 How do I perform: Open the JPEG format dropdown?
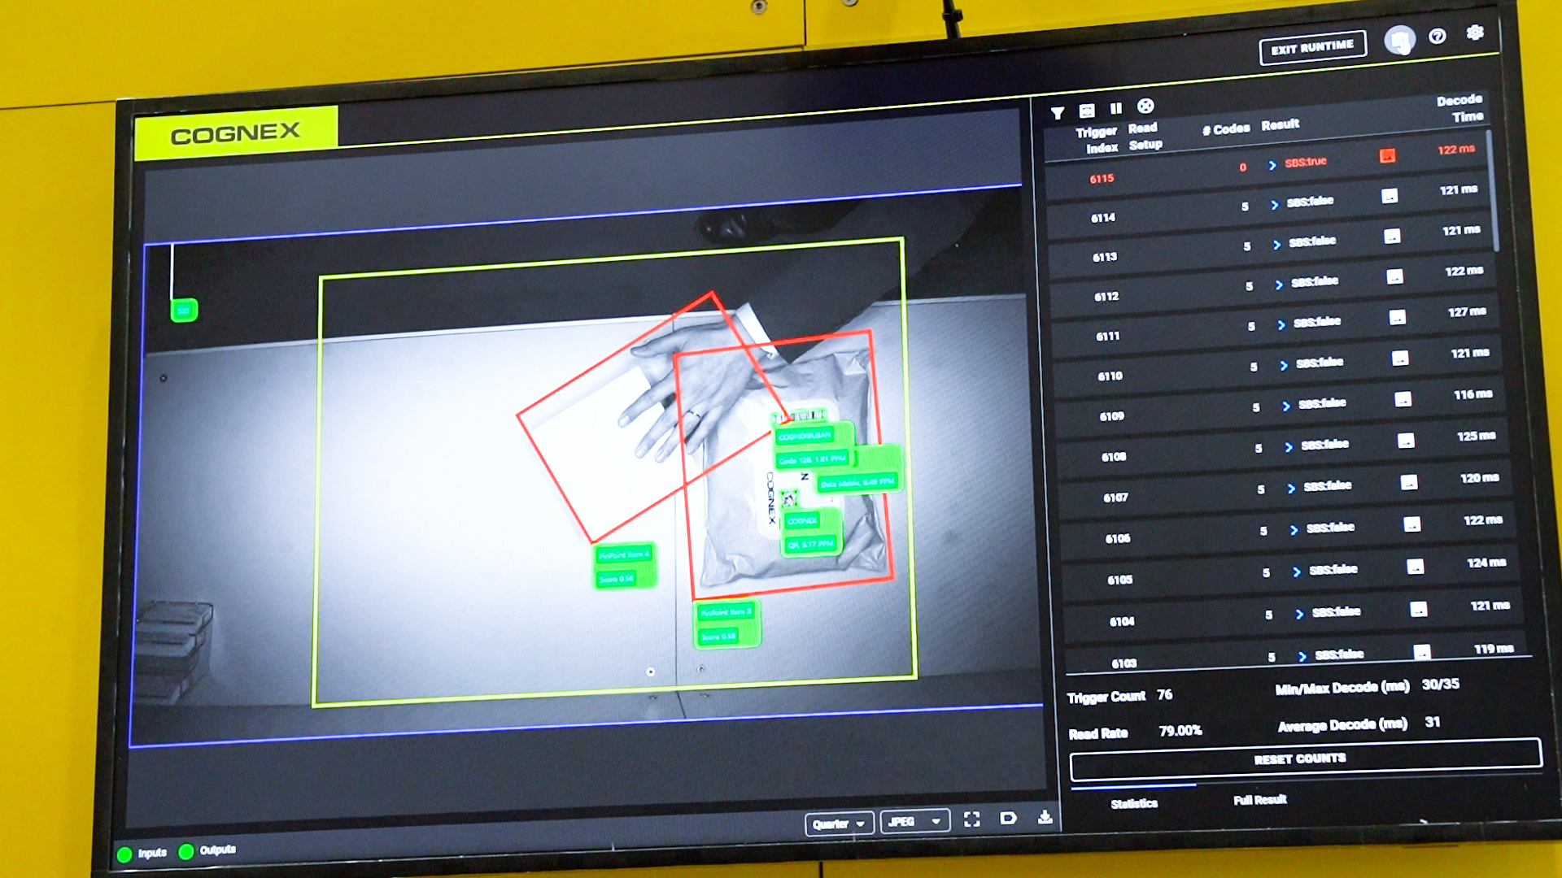(914, 822)
